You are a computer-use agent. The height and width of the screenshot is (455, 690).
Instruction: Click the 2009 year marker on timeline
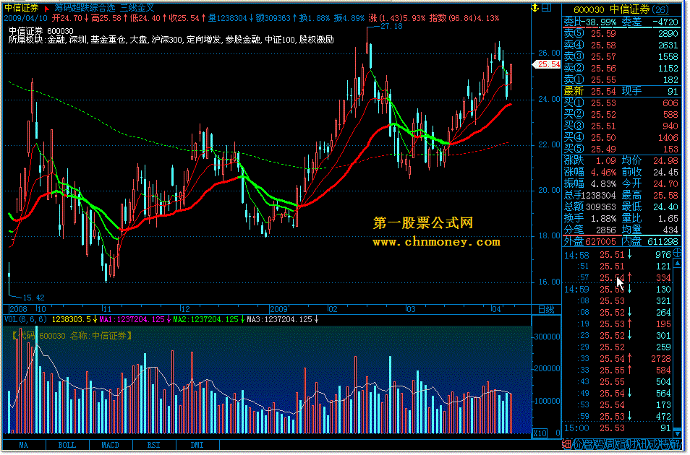pyautogui.click(x=278, y=309)
